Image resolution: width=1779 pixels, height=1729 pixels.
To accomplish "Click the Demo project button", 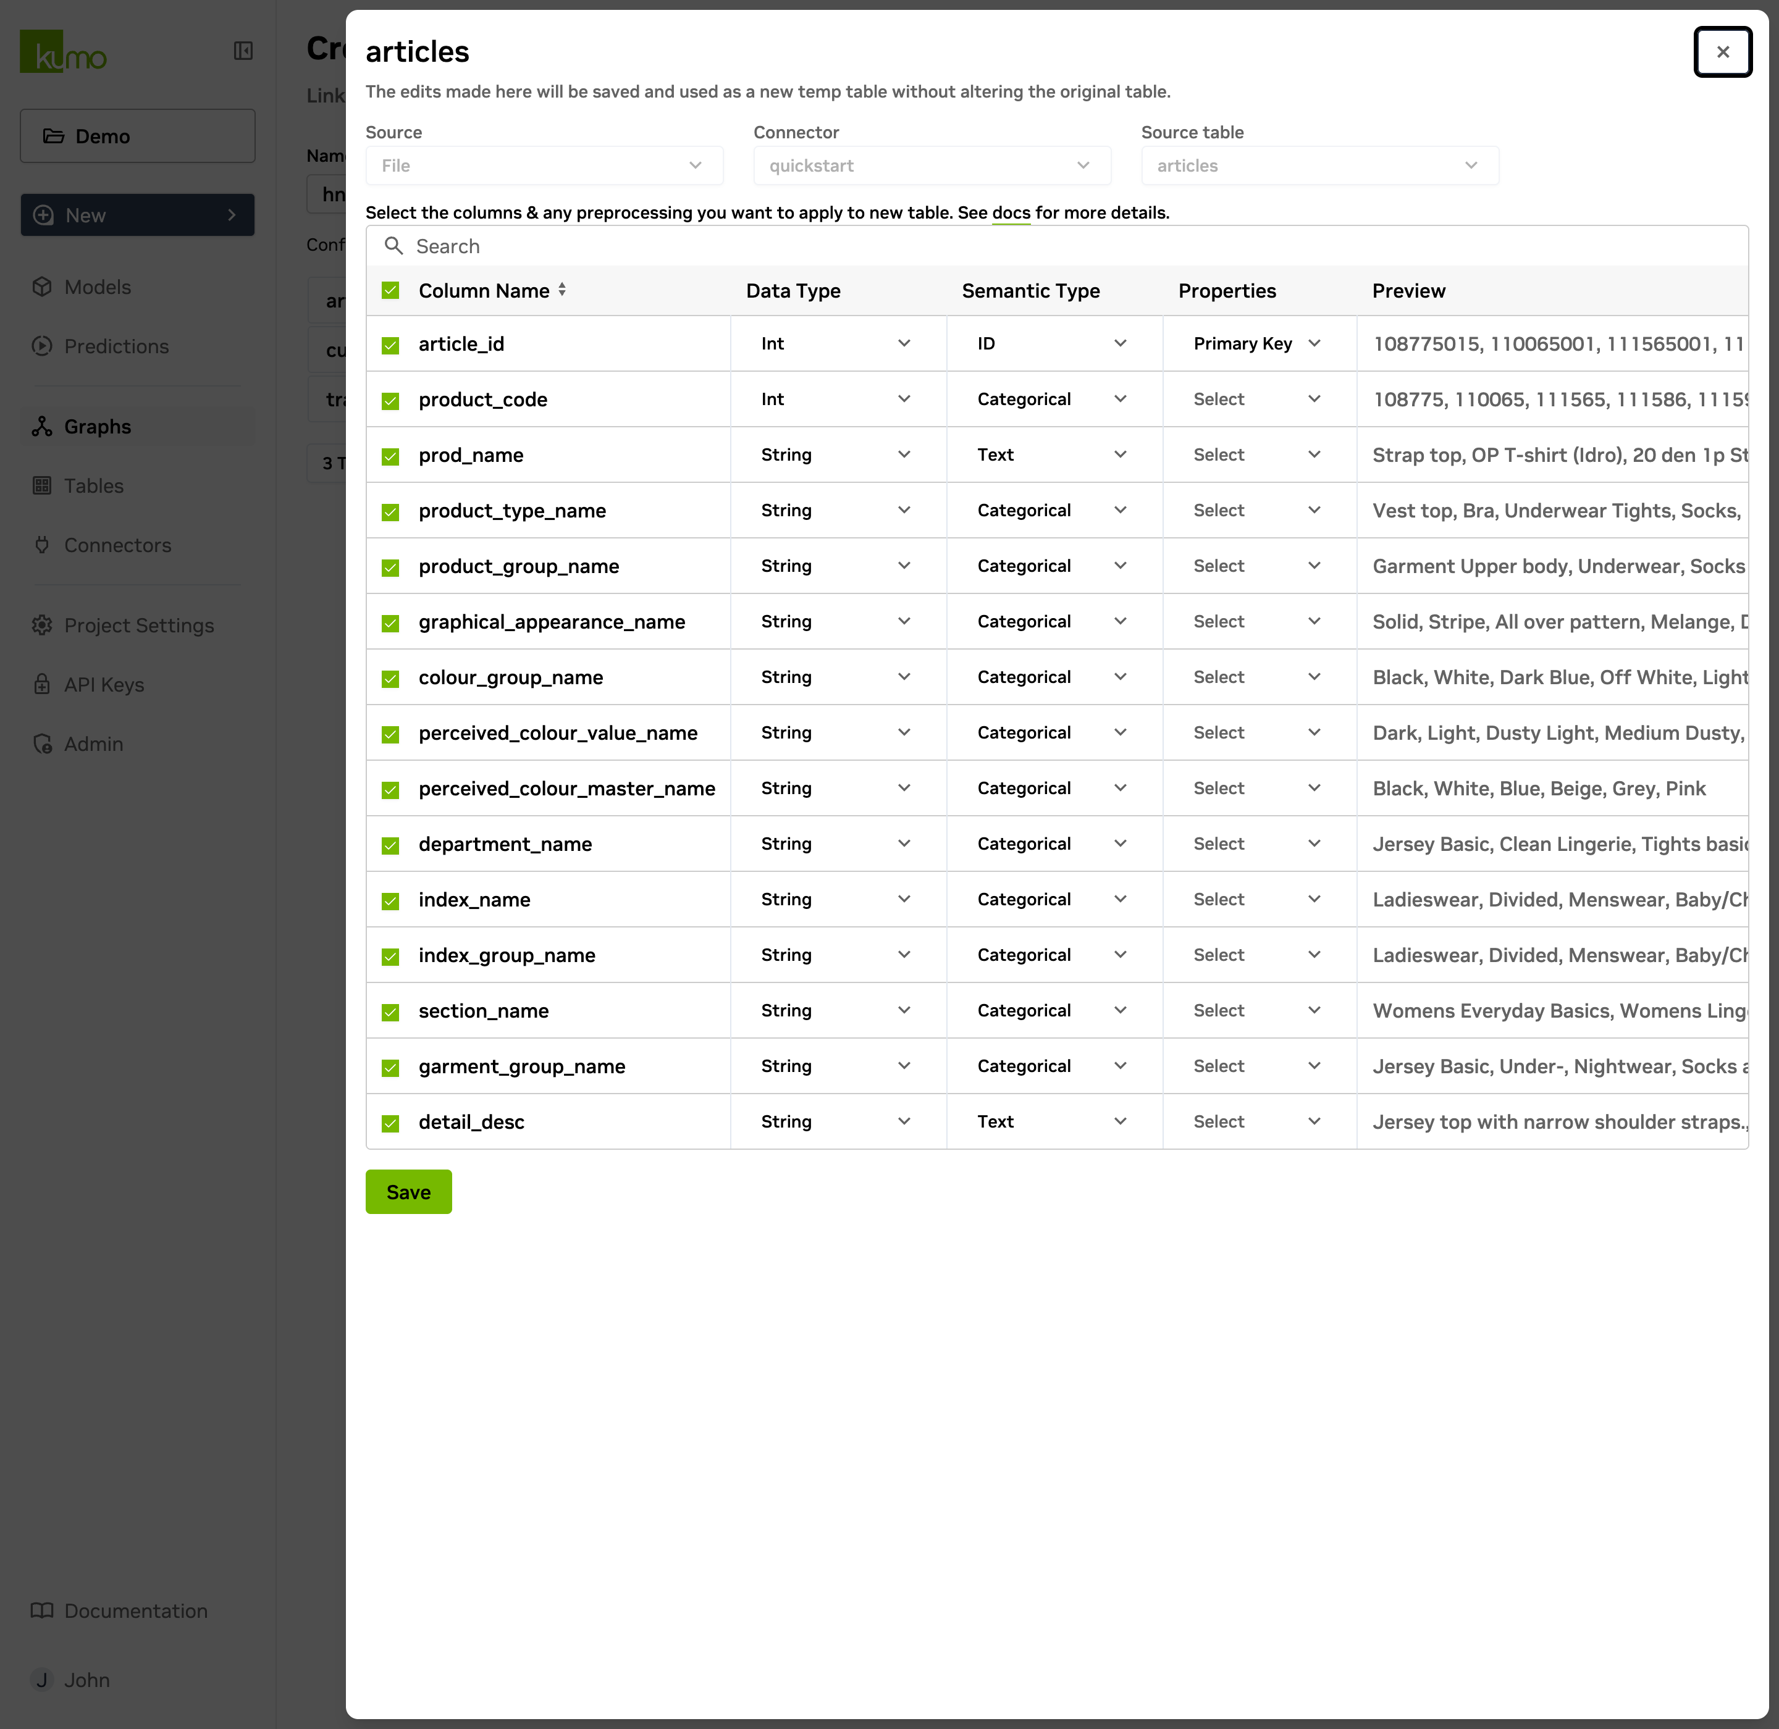I will [137, 136].
